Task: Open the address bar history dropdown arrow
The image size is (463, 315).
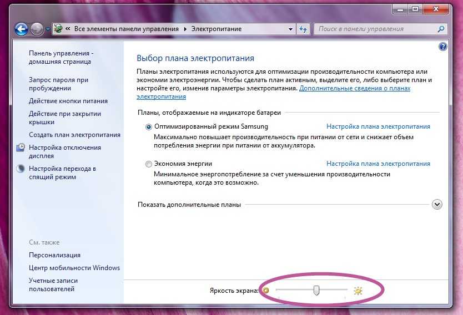Action: pos(290,29)
